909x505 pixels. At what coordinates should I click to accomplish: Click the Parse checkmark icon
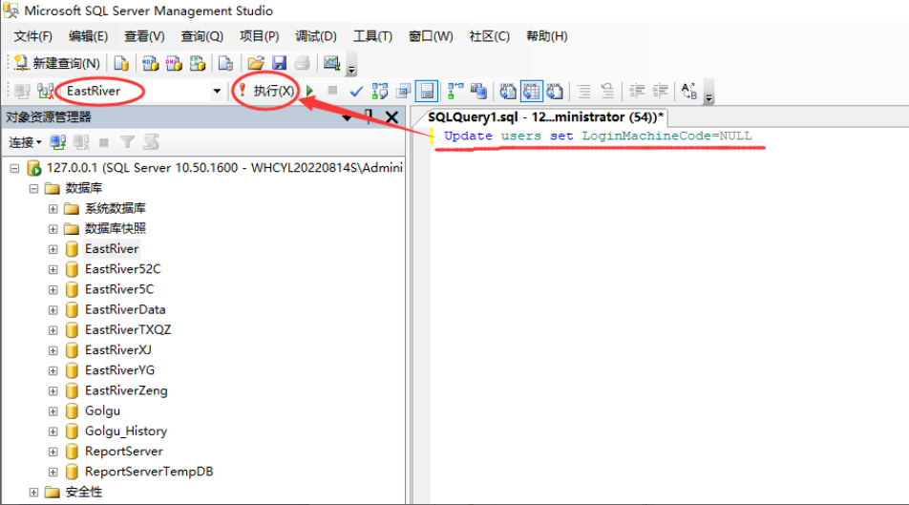coord(356,91)
